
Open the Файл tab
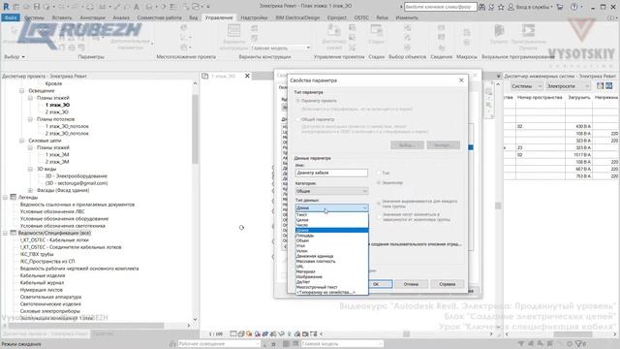point(11,17)
